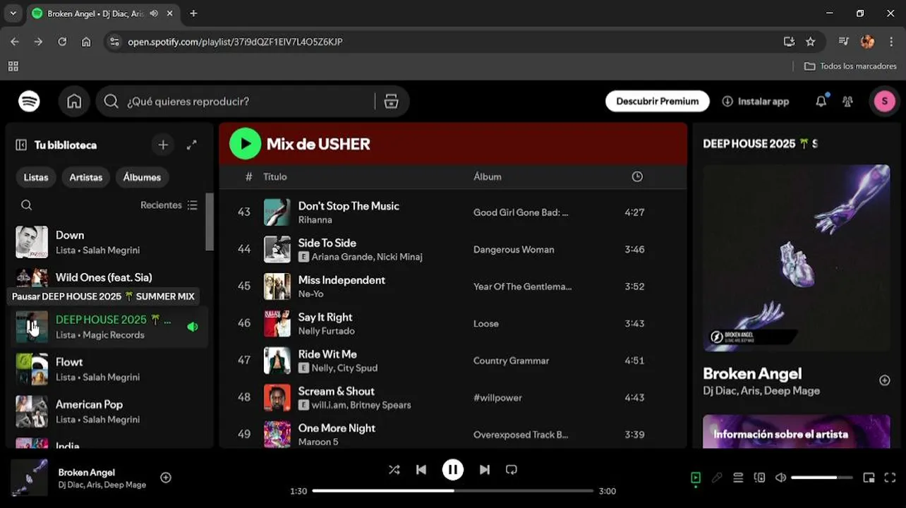Bookmark page with Chrome star icon
This screenshot has height=508, width=906.
click(x=810, y=42)
